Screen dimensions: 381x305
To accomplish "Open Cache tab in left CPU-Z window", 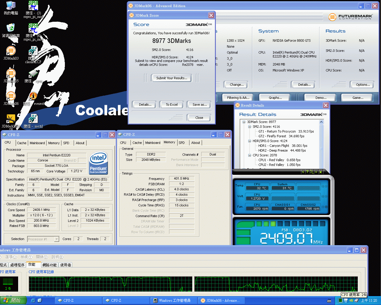I will point(21,143).
